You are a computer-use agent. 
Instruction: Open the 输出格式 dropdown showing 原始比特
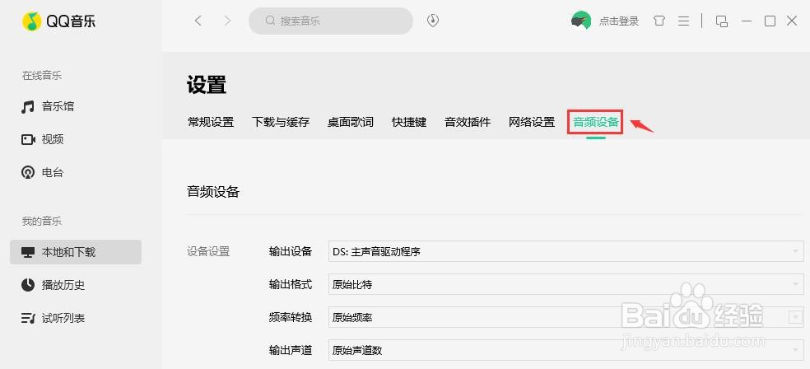566,284
